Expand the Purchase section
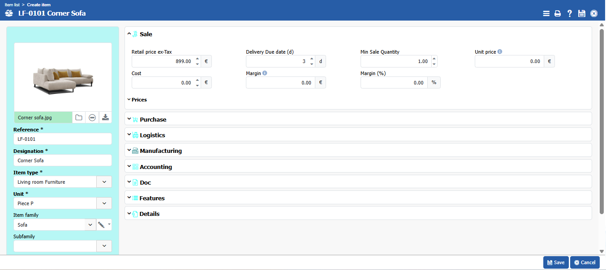The height and width of the screenshot is (270, 606). click(153, 119)
